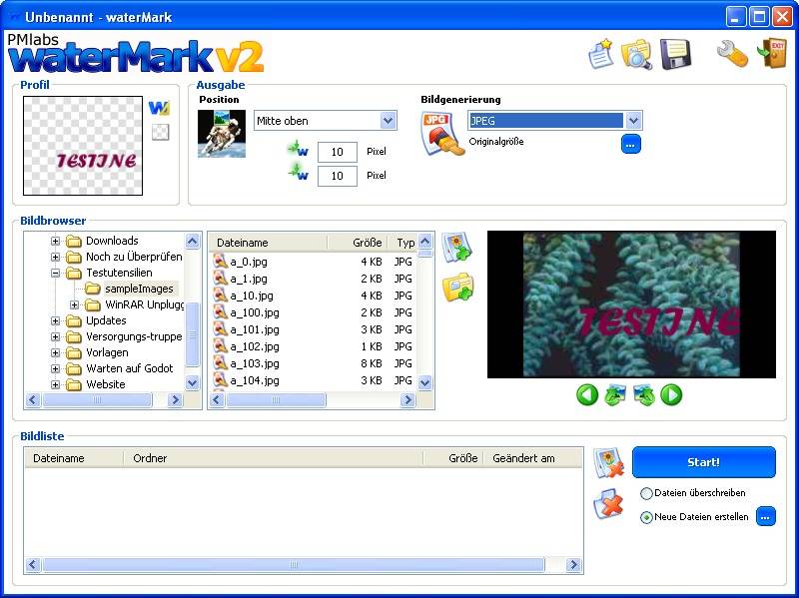The height and width of the screenshot is (598, 799).
Task: Click the new profile icon with star
Action: point(602,53)
